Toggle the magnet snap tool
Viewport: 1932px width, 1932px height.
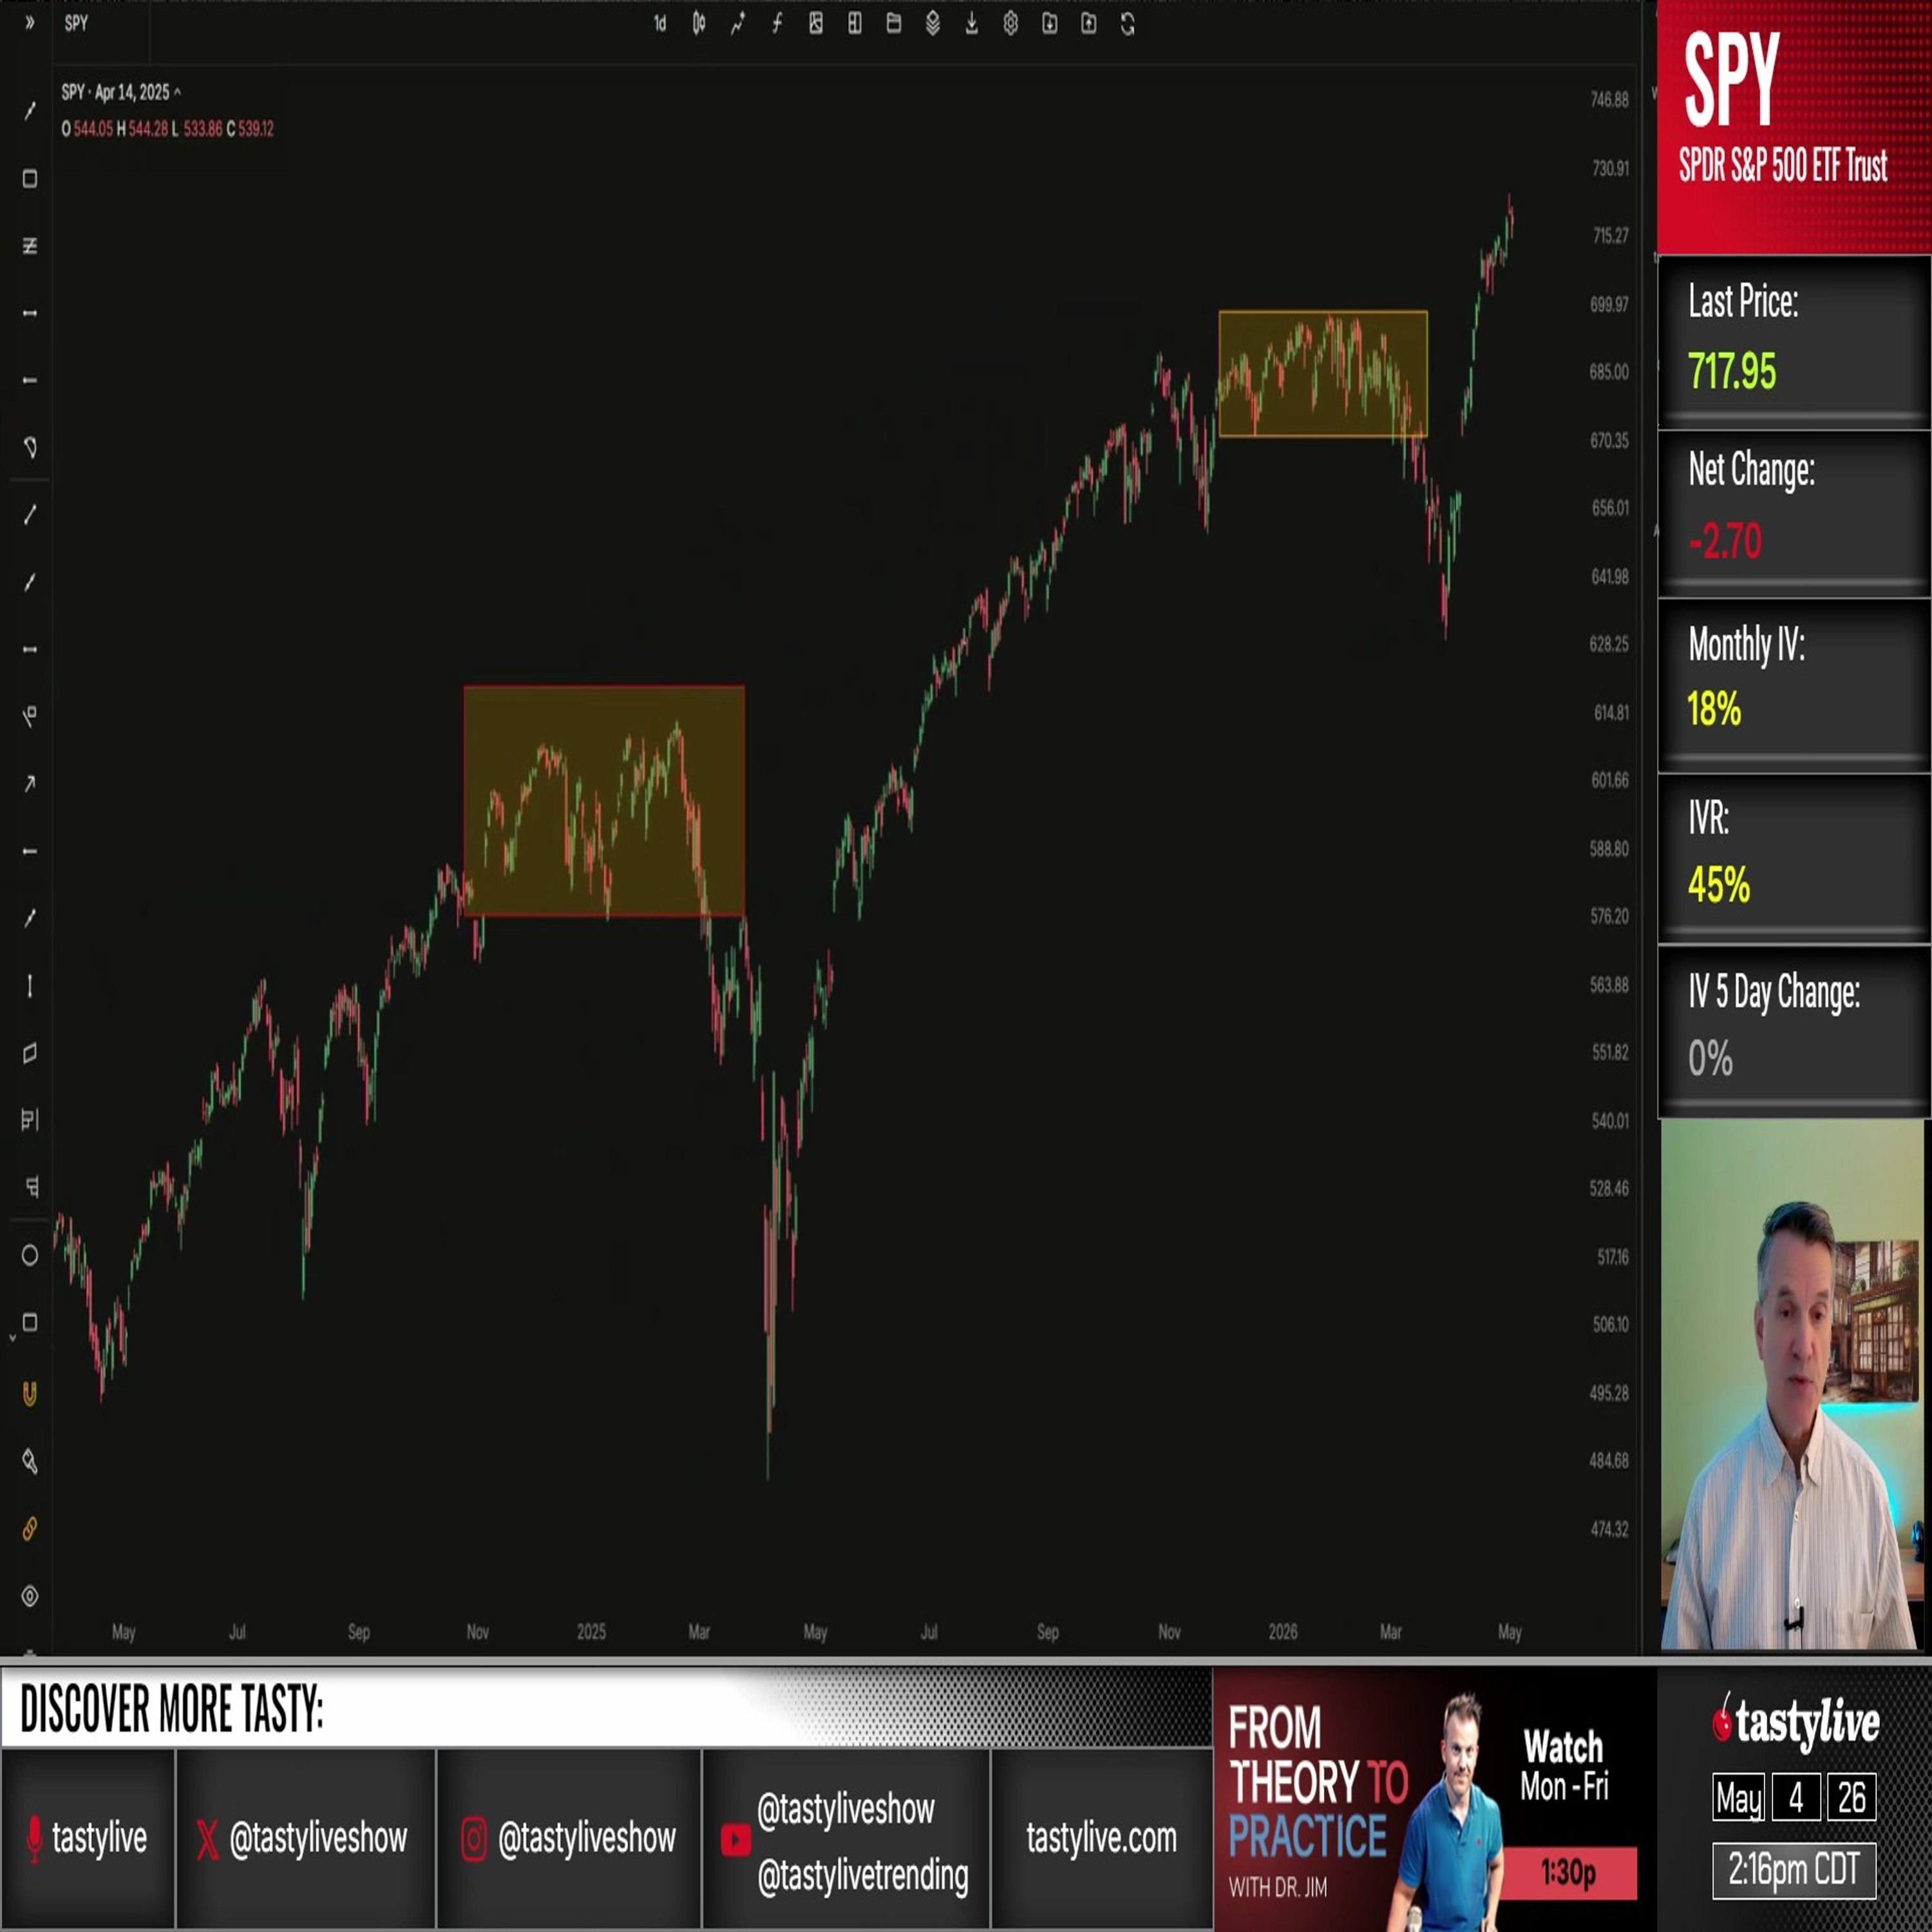click(x=30, y=1393)
